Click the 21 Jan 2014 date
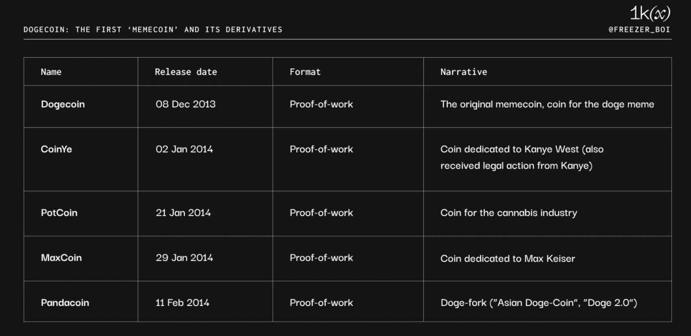 183,213
